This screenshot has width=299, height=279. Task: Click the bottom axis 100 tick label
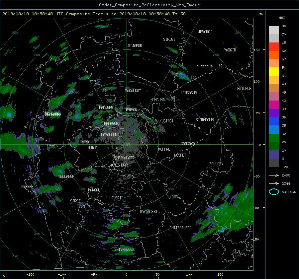189,275
